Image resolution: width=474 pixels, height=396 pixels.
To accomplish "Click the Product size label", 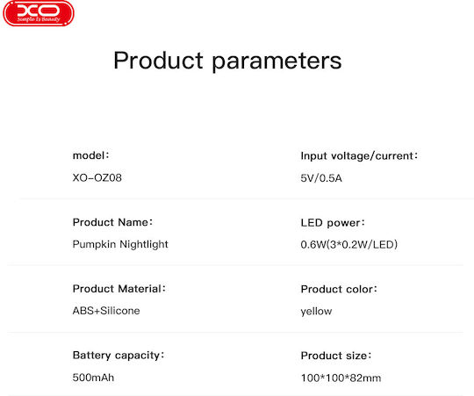I will click(x=336, y=356).
